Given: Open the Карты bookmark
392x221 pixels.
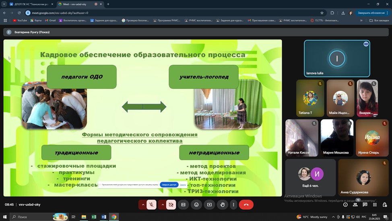Looking at the screenshot, I should [36, 21].
